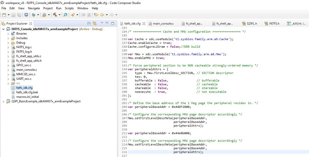Select main_console.c in Project Explorer tree
309x157 pixels.
pyautogui.click(x=26, y=70)
